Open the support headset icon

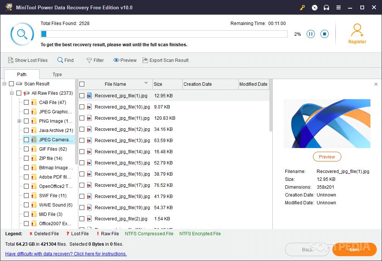pyautogui.click(x=326, y=7)
